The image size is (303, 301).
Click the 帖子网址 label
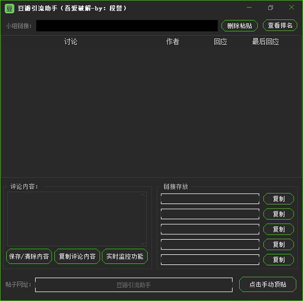pyautogui.click(x=18, y=284)
